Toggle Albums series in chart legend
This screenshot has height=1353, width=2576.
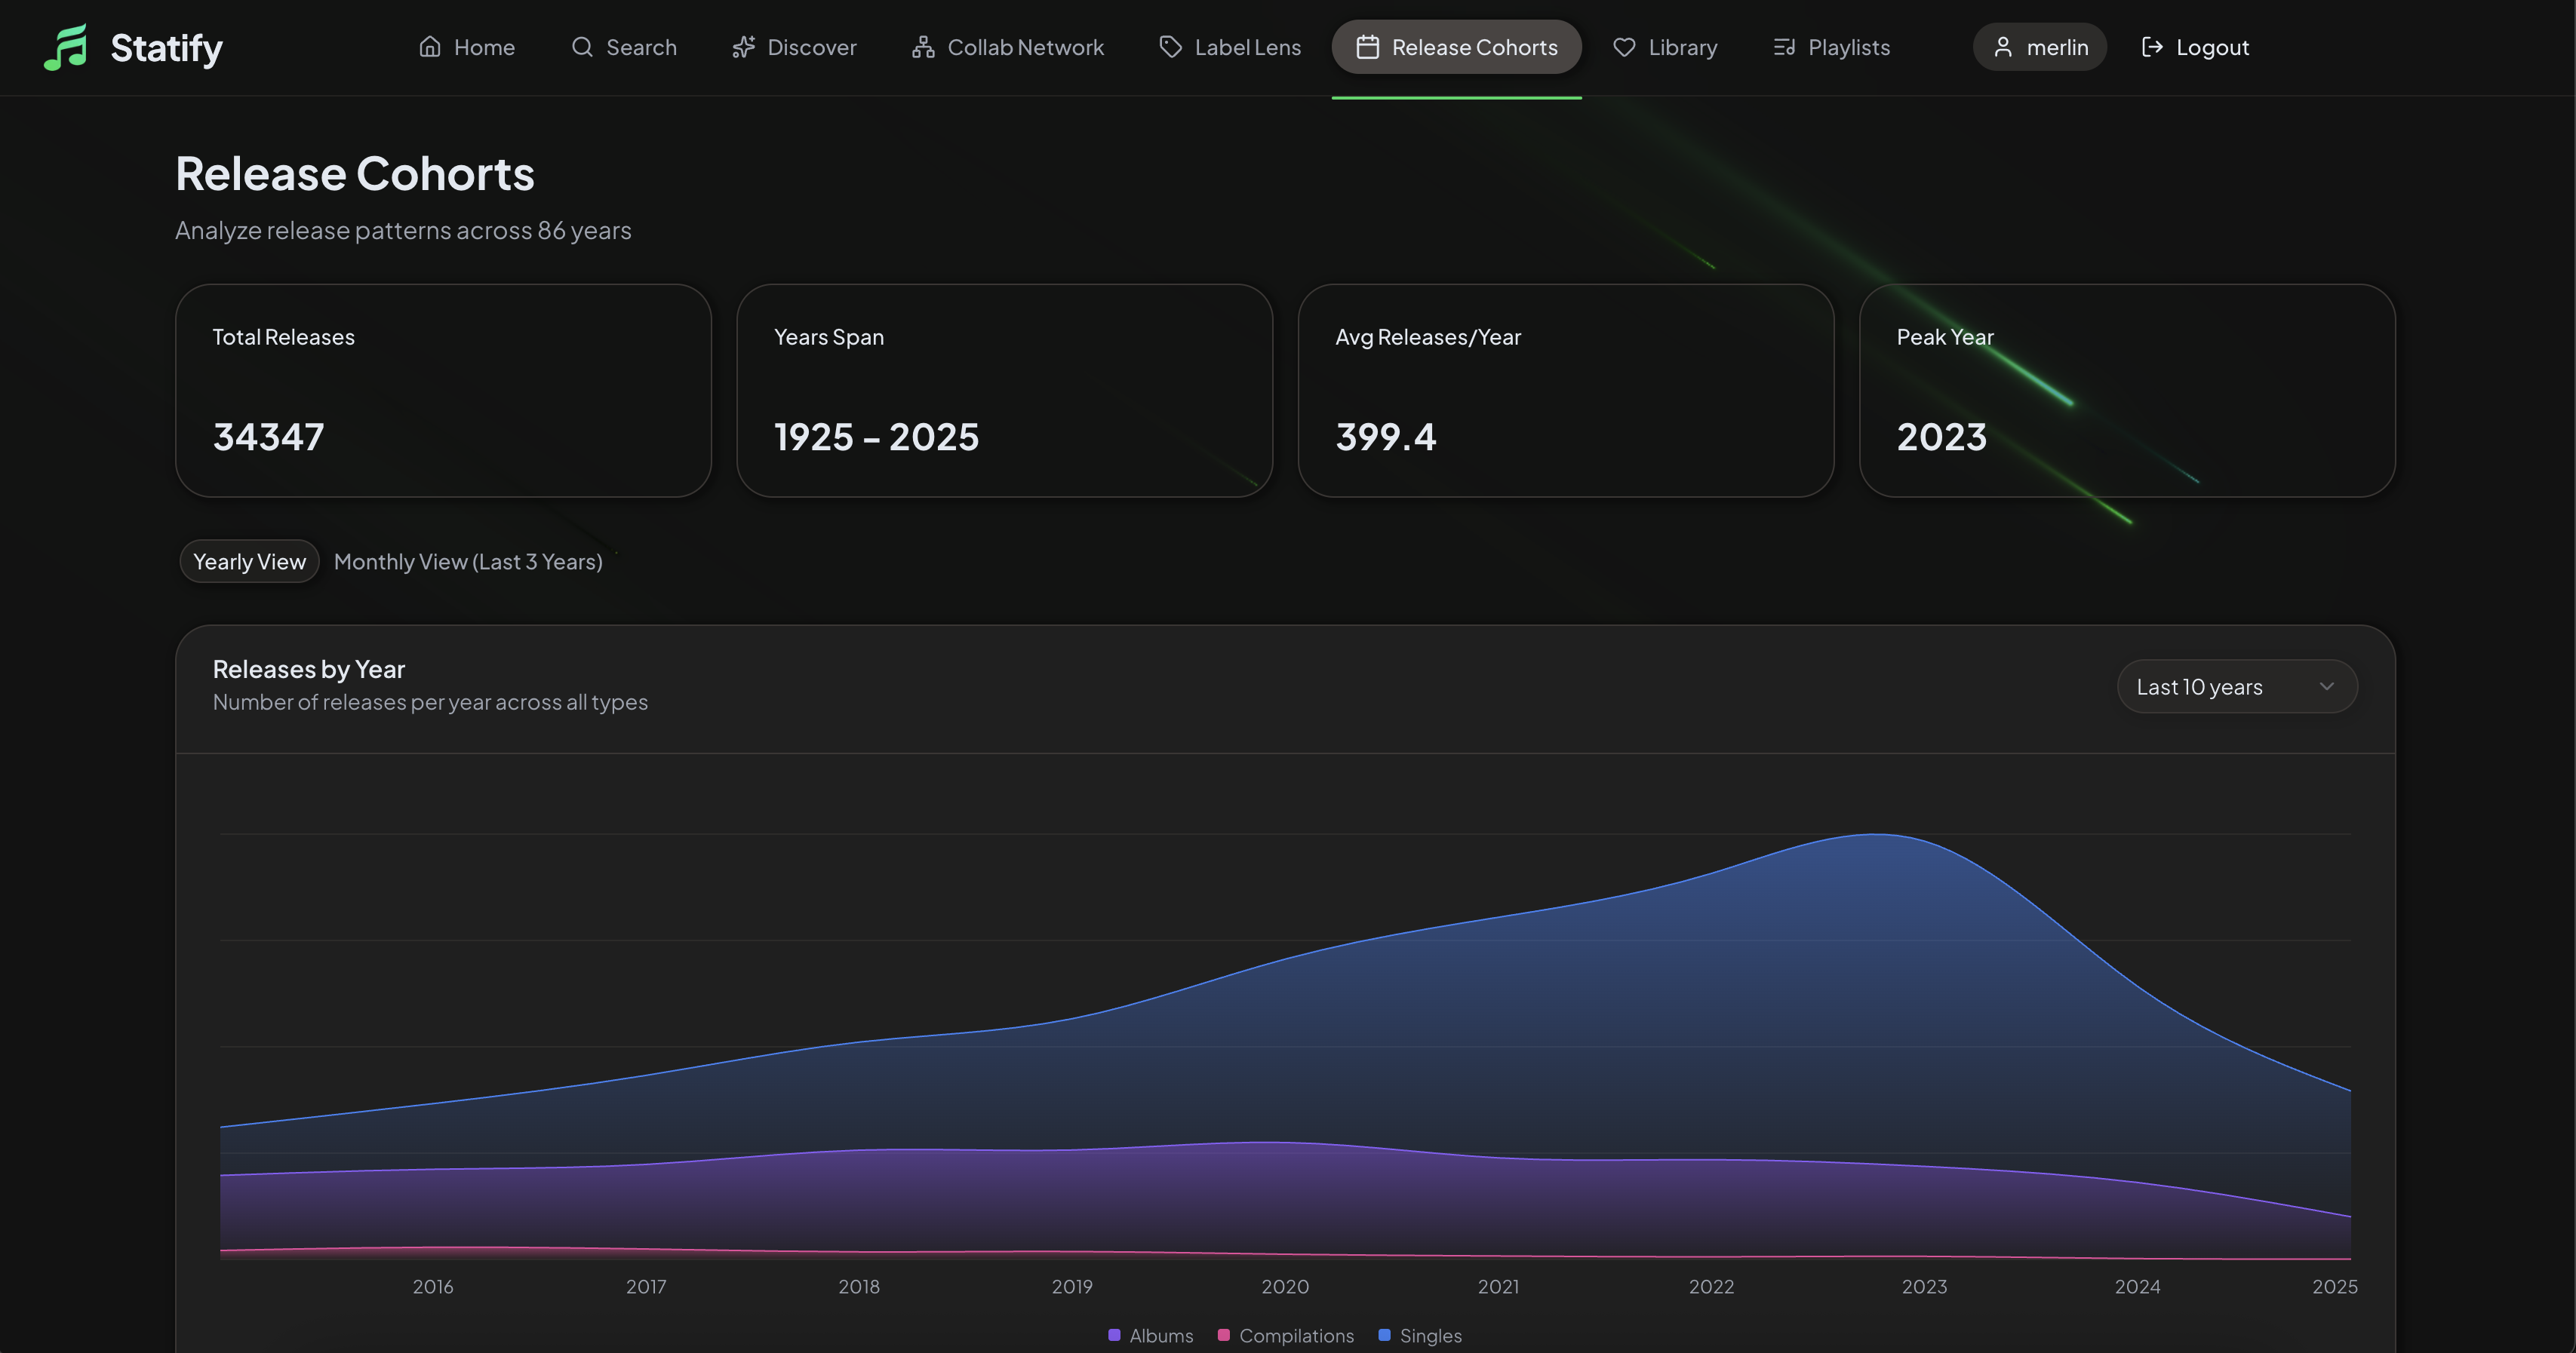1160,1336
